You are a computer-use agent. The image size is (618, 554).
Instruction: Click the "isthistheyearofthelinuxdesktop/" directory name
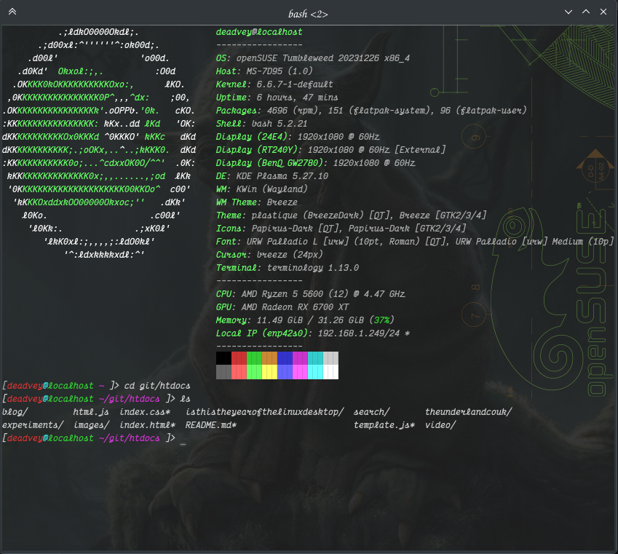click(265, 412)
